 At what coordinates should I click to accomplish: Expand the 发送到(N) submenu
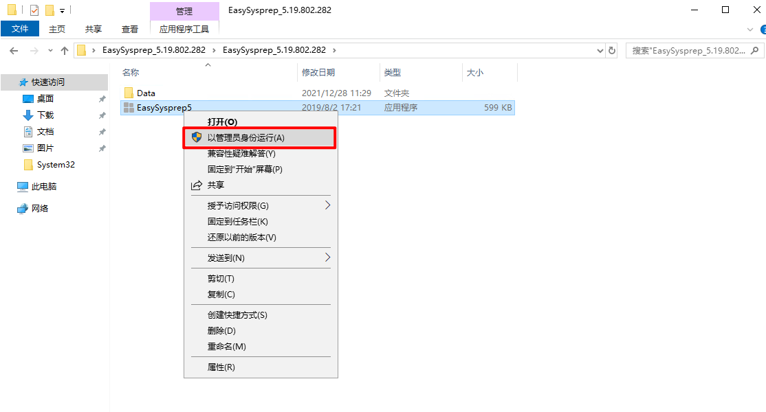click(x=327, y=257)
